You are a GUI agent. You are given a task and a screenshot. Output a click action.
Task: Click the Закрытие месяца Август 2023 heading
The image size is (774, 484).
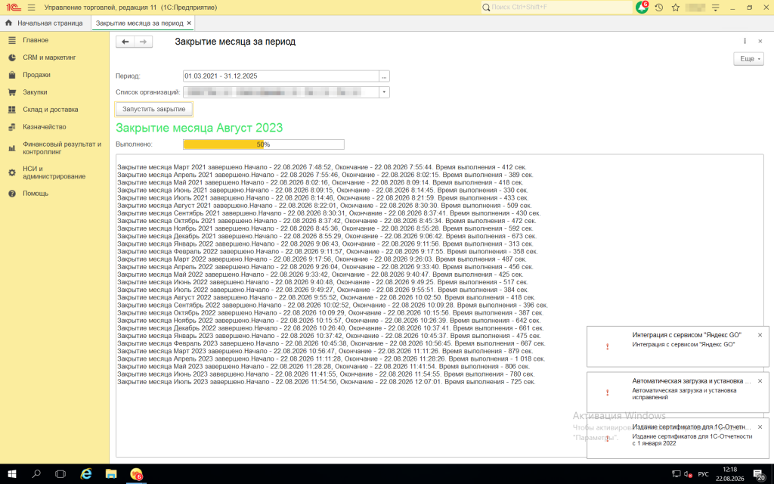click(x=200, y=128)
